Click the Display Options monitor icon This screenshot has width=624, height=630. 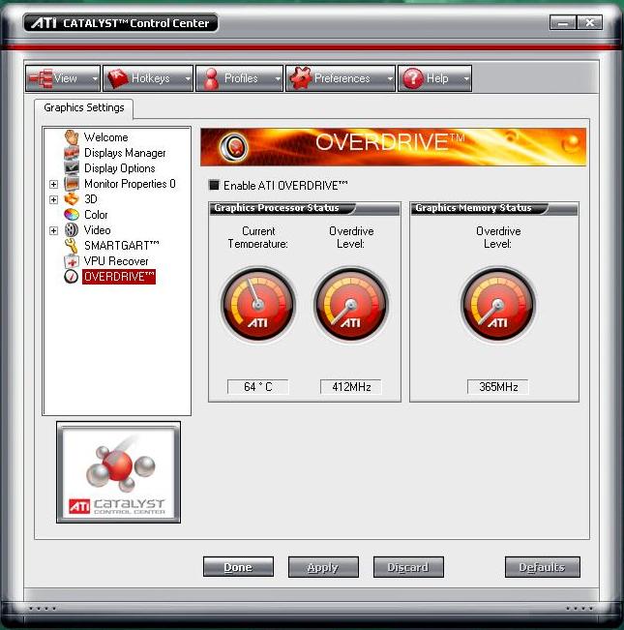coord(72,168)
